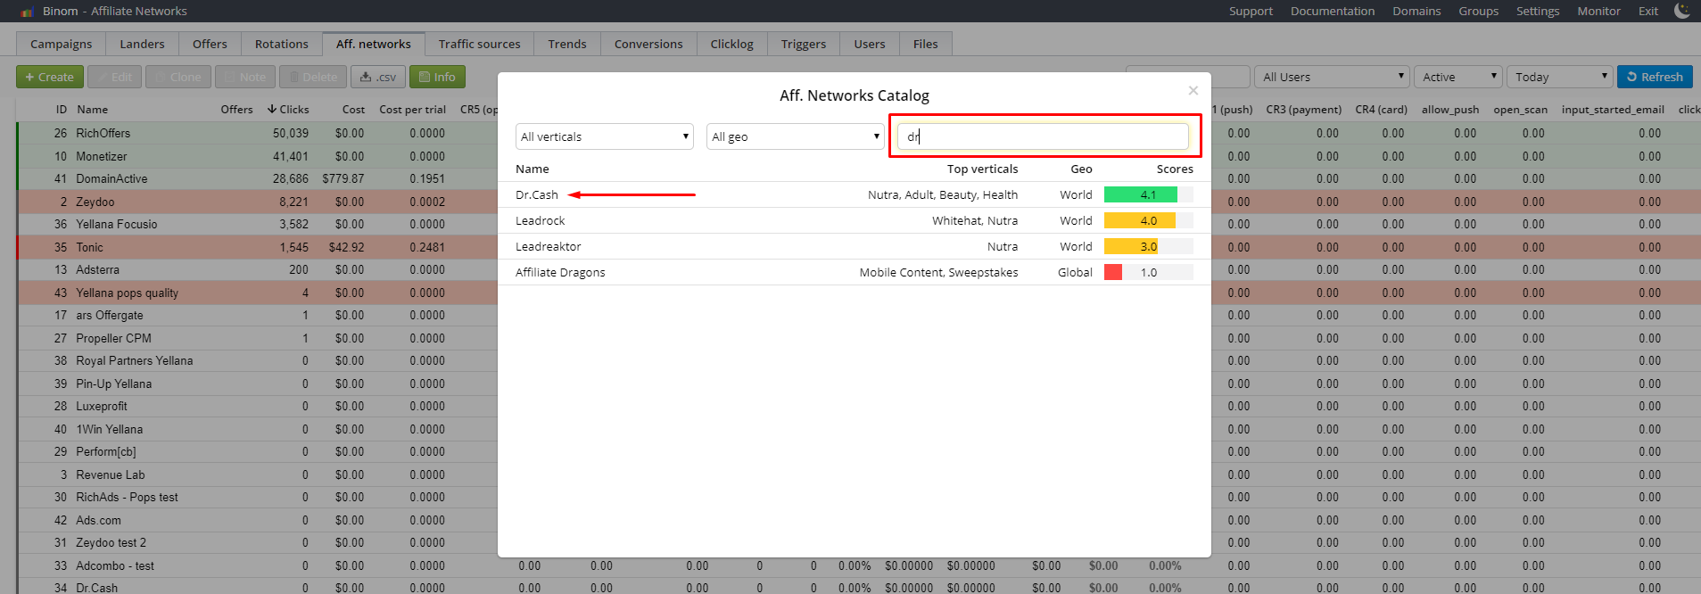This screenshot has width=1701, height=594.
Task: Close the Aff. Networks Catalog dialog
Action: pyautogui.click(x=1193, y=90)
